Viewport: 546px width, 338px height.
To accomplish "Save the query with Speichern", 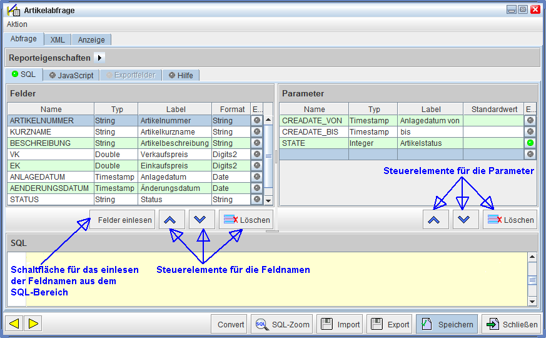I will click(x=447, y=324).
